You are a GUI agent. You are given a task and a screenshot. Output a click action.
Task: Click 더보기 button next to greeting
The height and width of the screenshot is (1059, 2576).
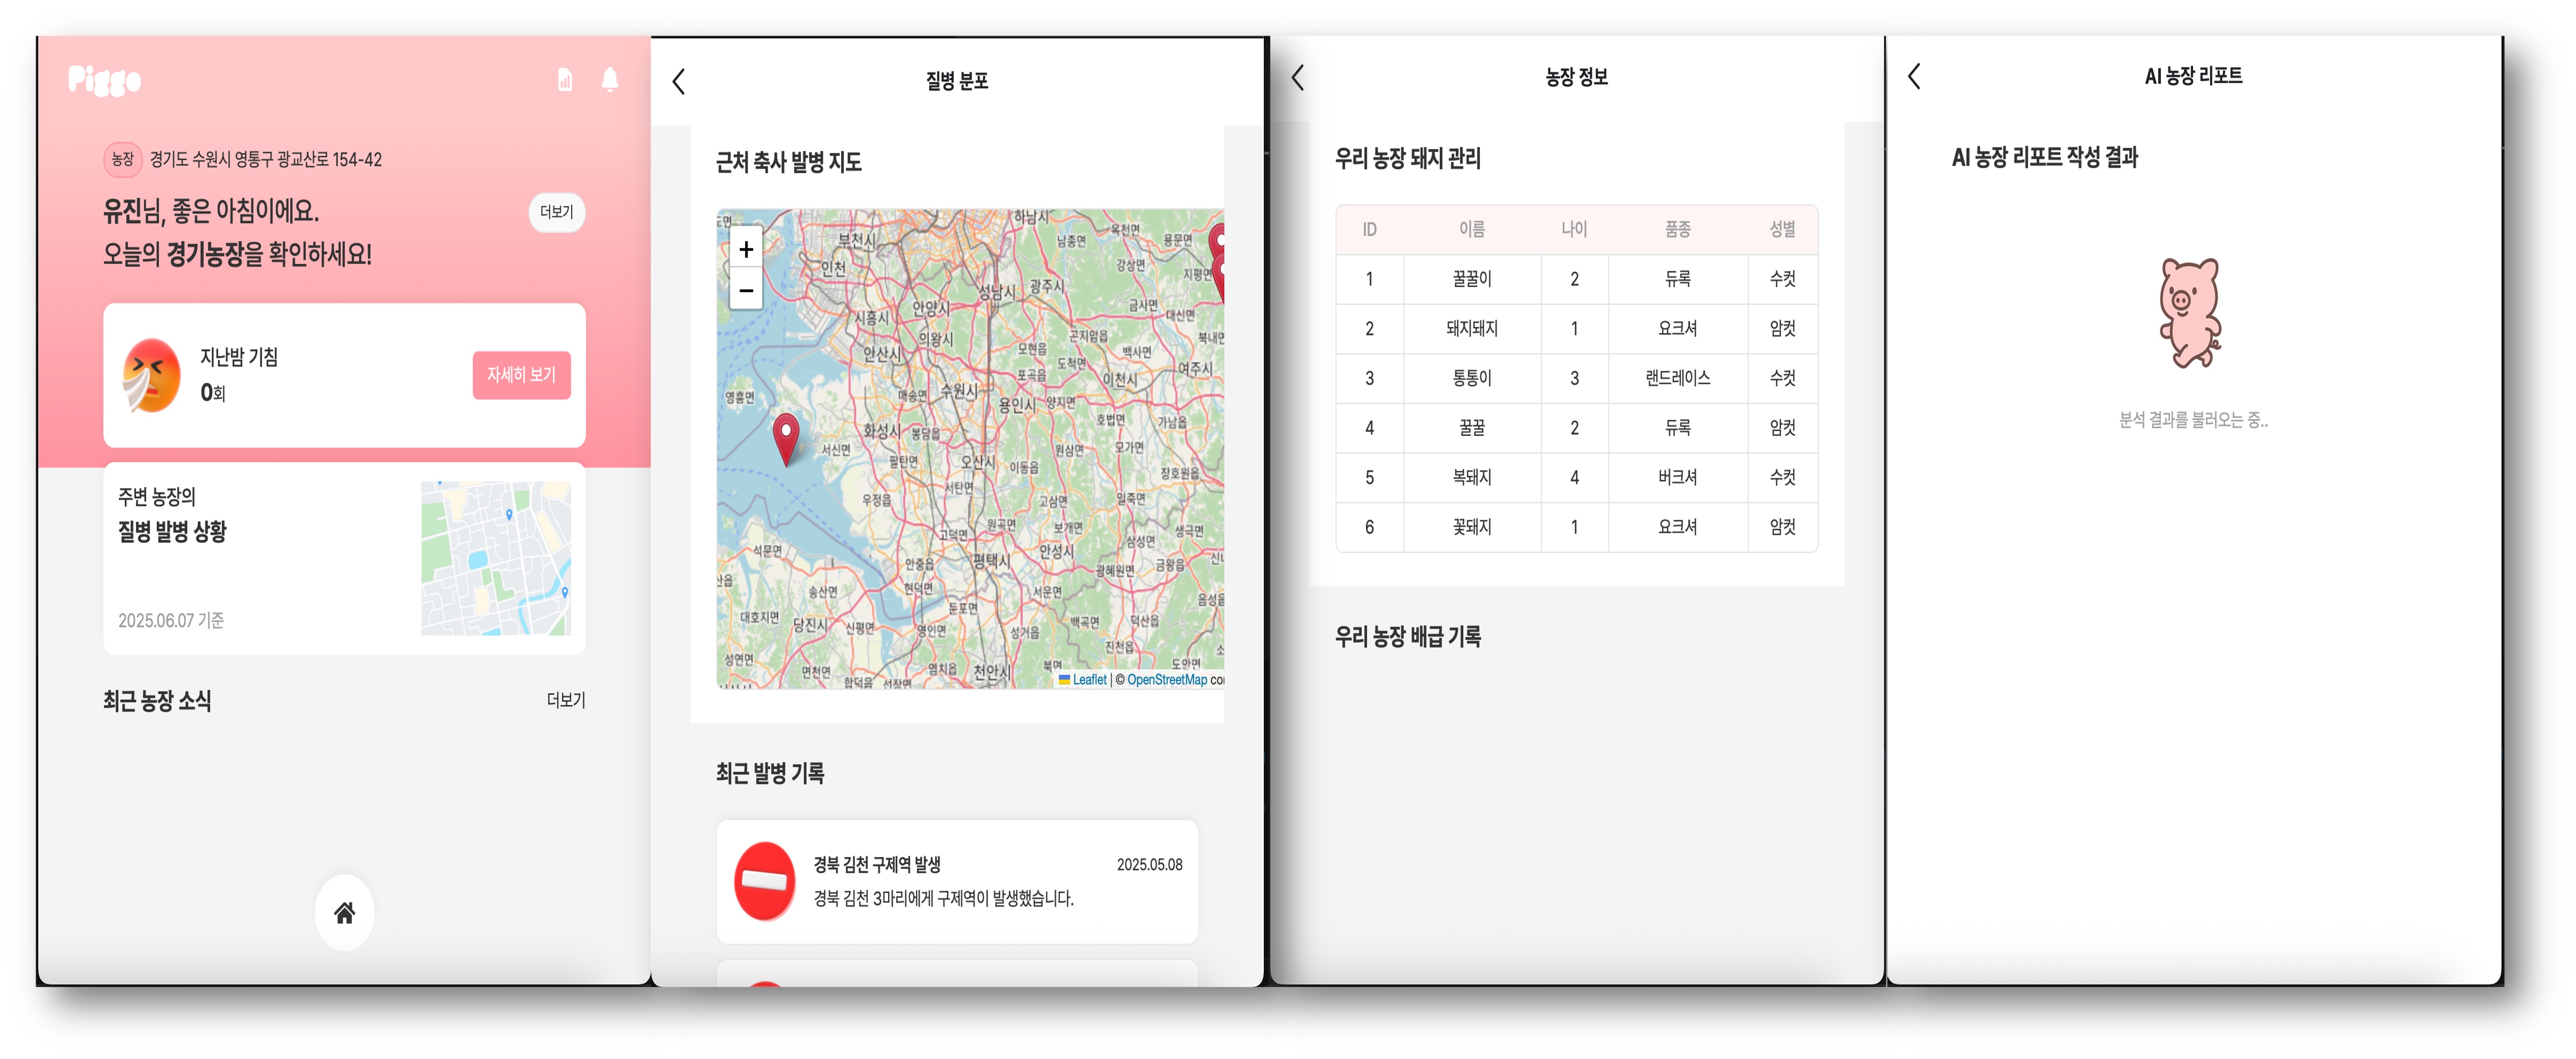557,212
